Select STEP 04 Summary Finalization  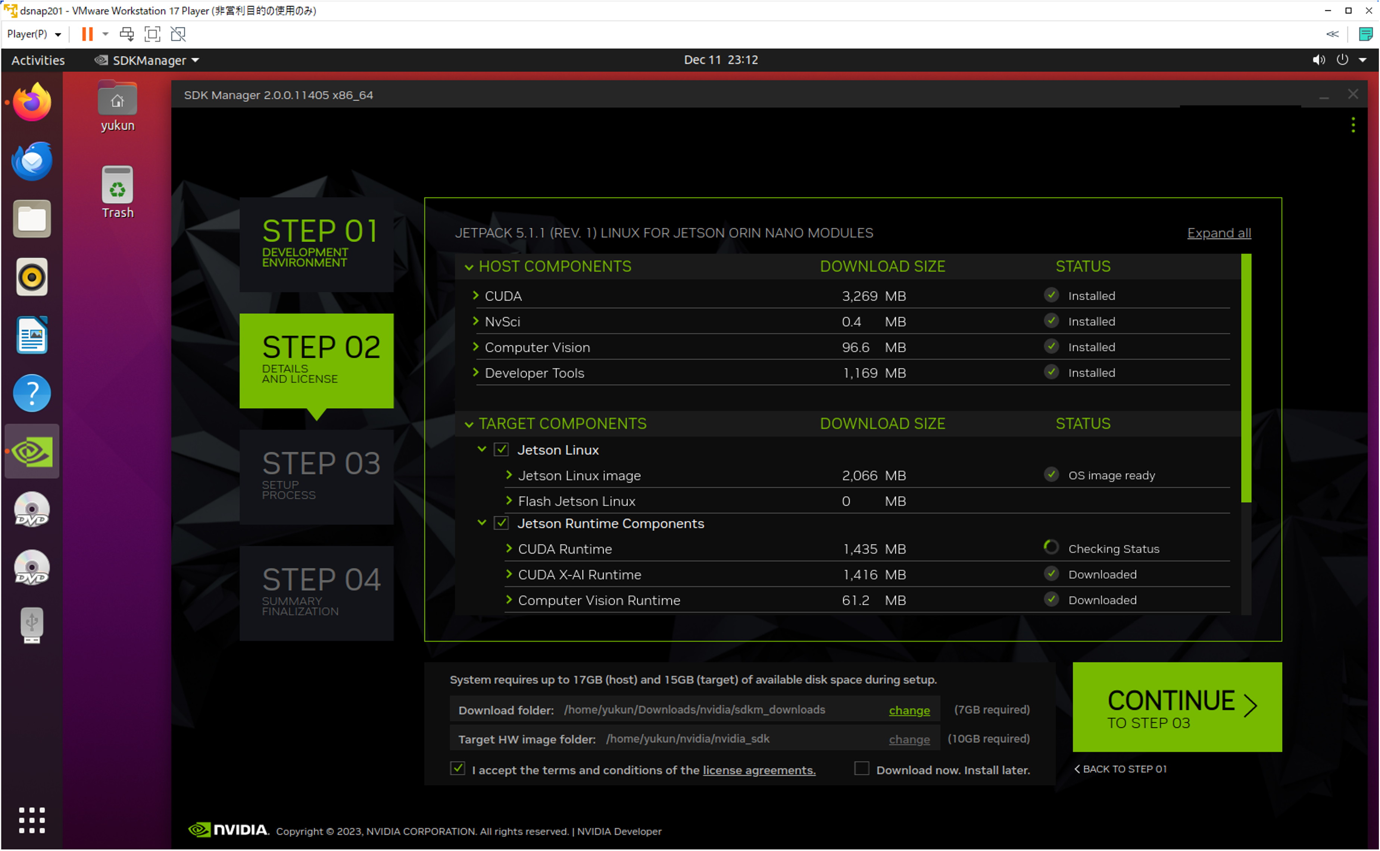coord(316,593)
